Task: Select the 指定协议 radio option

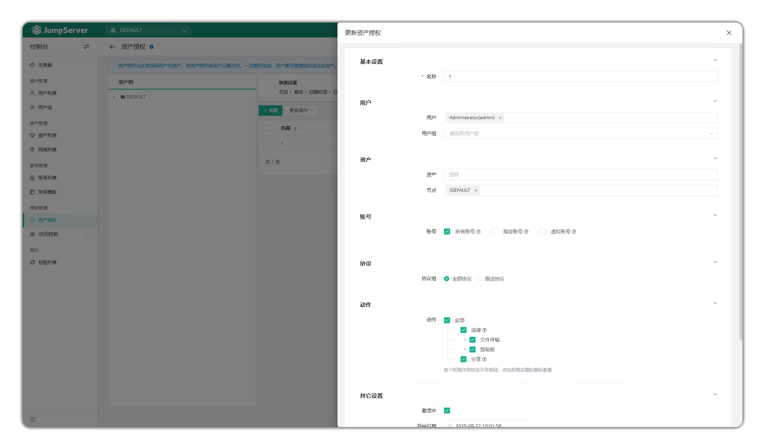Action: click(x=479, y=279)
